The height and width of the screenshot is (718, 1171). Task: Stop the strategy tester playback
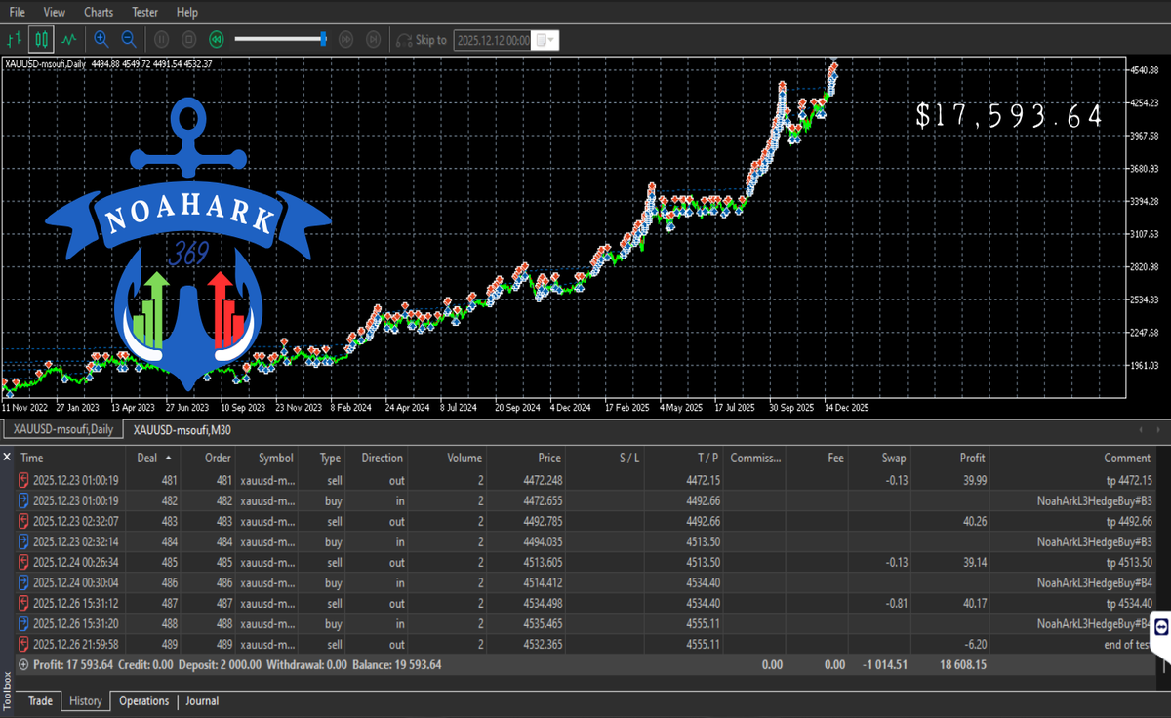click(188, 40)
